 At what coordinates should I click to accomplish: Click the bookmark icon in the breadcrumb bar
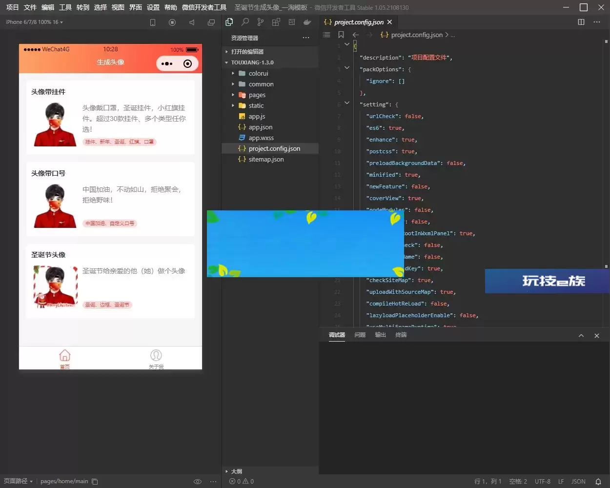tap(341, 35)
